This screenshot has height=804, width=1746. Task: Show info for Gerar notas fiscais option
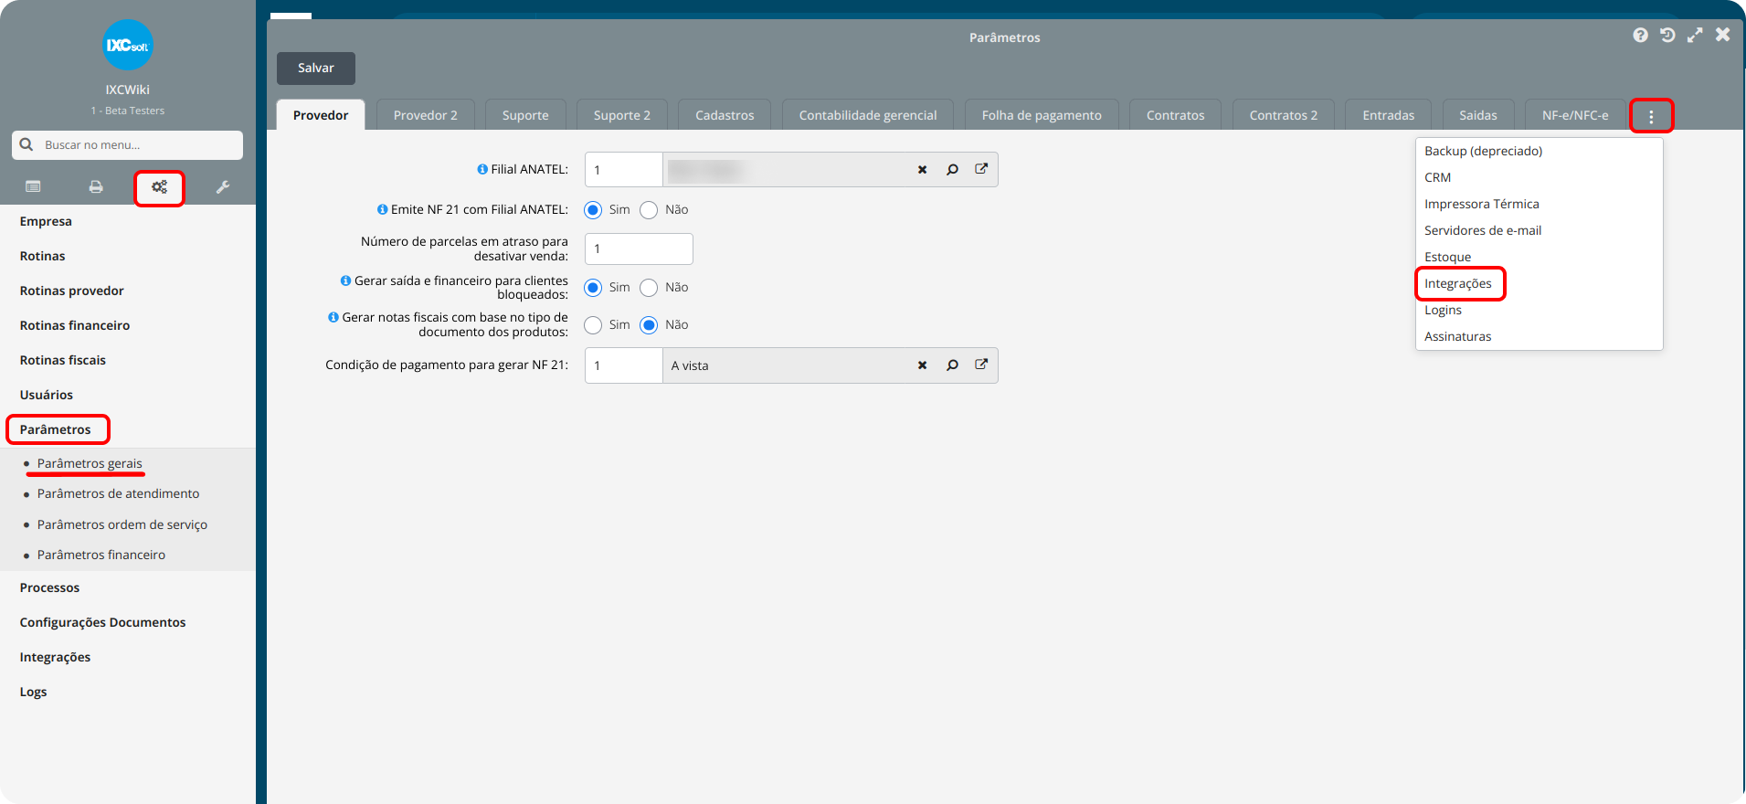tap(333, 317)
